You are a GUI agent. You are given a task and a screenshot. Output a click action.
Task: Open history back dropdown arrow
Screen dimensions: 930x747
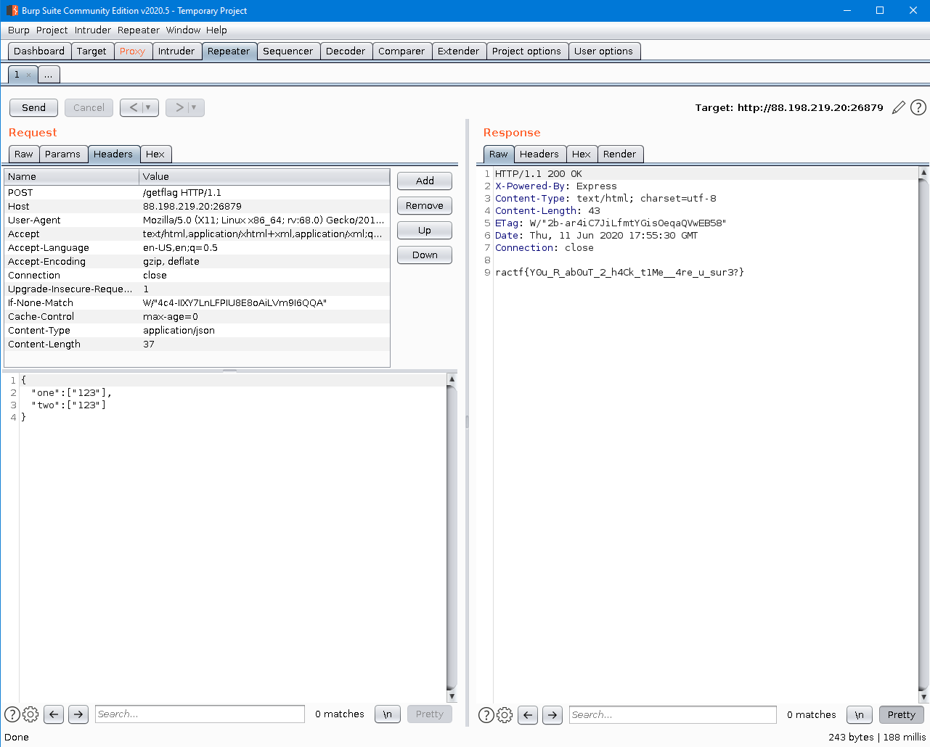[148, 107]
